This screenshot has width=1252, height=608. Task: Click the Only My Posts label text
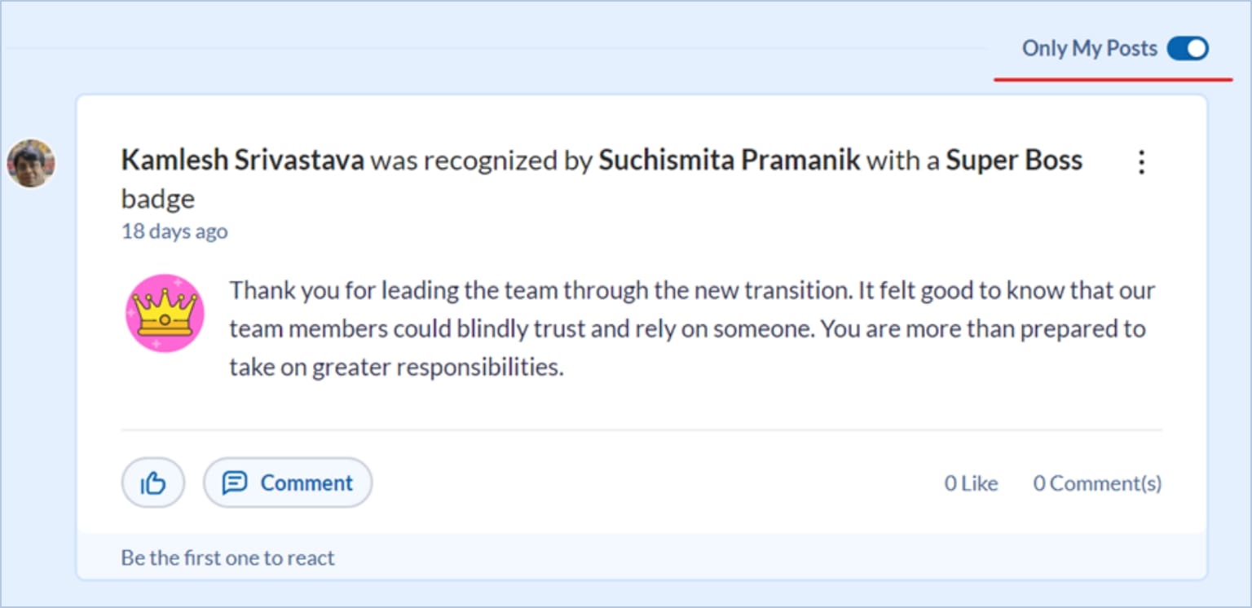click(1089, 49)
